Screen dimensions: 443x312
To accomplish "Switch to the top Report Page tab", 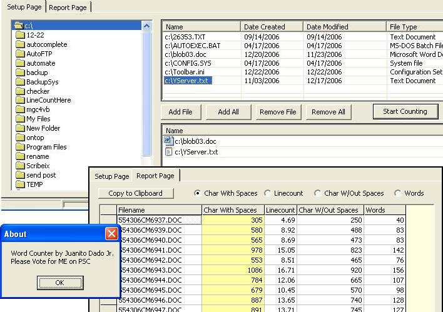I will pos(69,6).
